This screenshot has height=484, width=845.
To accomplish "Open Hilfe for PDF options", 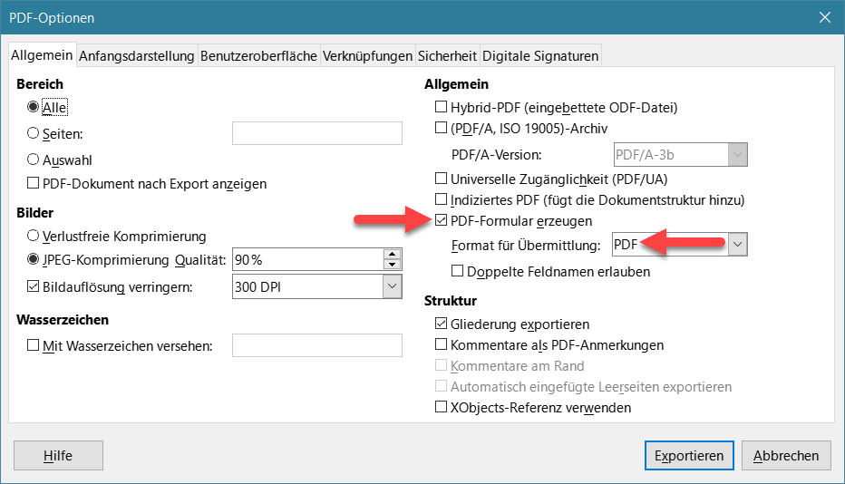I will pos(58,455).
